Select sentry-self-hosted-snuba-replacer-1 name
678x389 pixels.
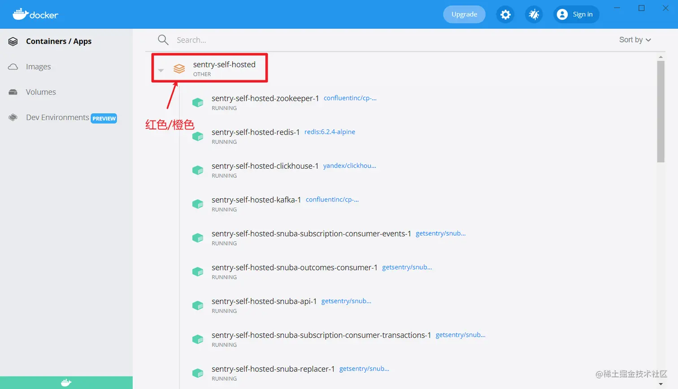click(x=273, y=369)
